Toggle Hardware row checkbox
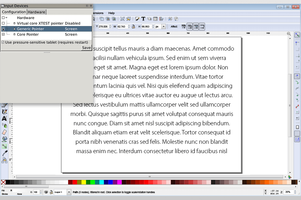301x200 pixels. click(3, 17)
